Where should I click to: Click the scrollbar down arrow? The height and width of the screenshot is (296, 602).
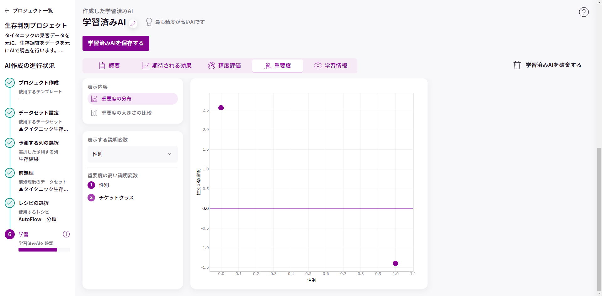pos(599,293)
